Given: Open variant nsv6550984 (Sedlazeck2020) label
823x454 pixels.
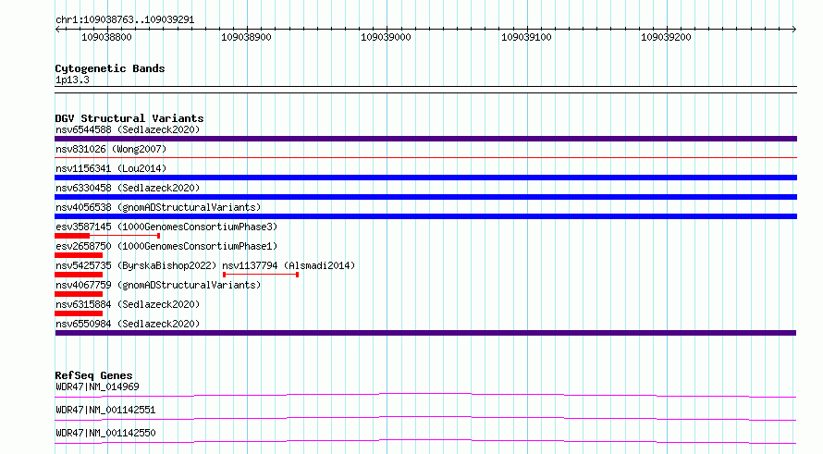Looking at the screenshot, I should 128,324.
